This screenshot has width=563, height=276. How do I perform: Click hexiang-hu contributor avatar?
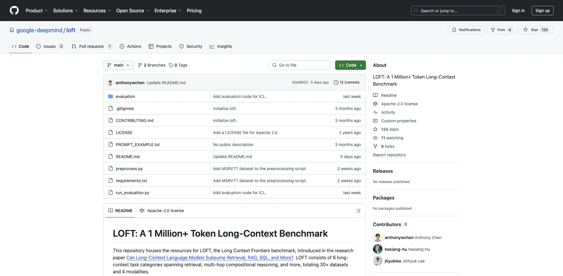tap(378, 249)
